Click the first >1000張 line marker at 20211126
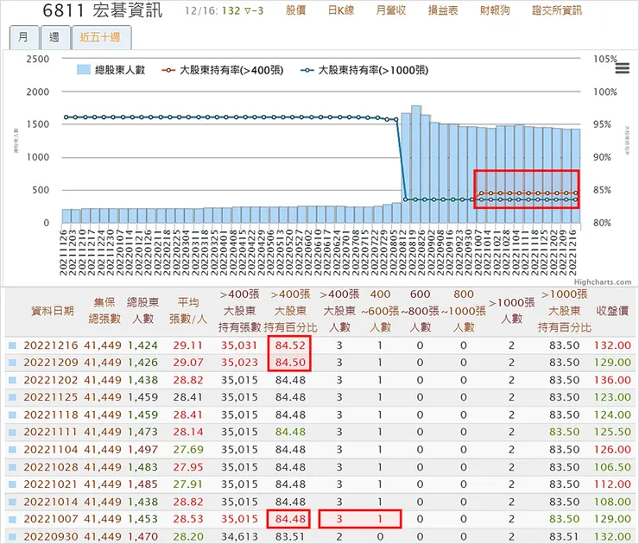Screen dimensions: 639x544 click(66, 117)
